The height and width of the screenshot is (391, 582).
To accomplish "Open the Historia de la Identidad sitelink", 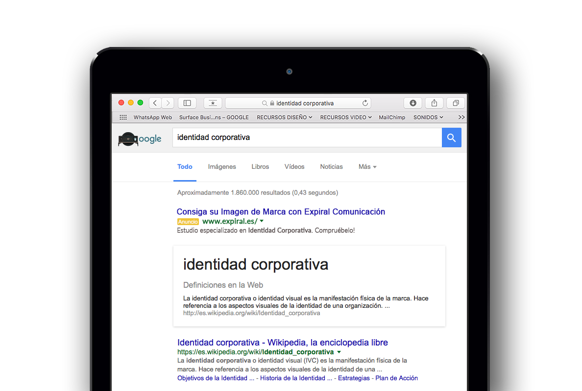I will (x=296, y=378).
